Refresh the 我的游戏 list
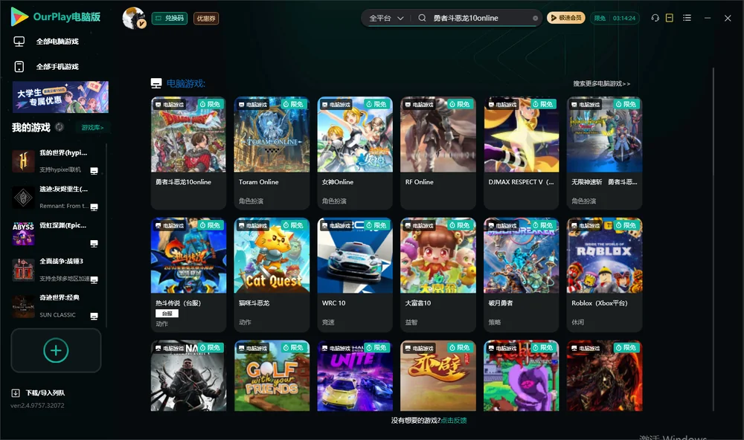744x440 pixels. pos(60,127)
